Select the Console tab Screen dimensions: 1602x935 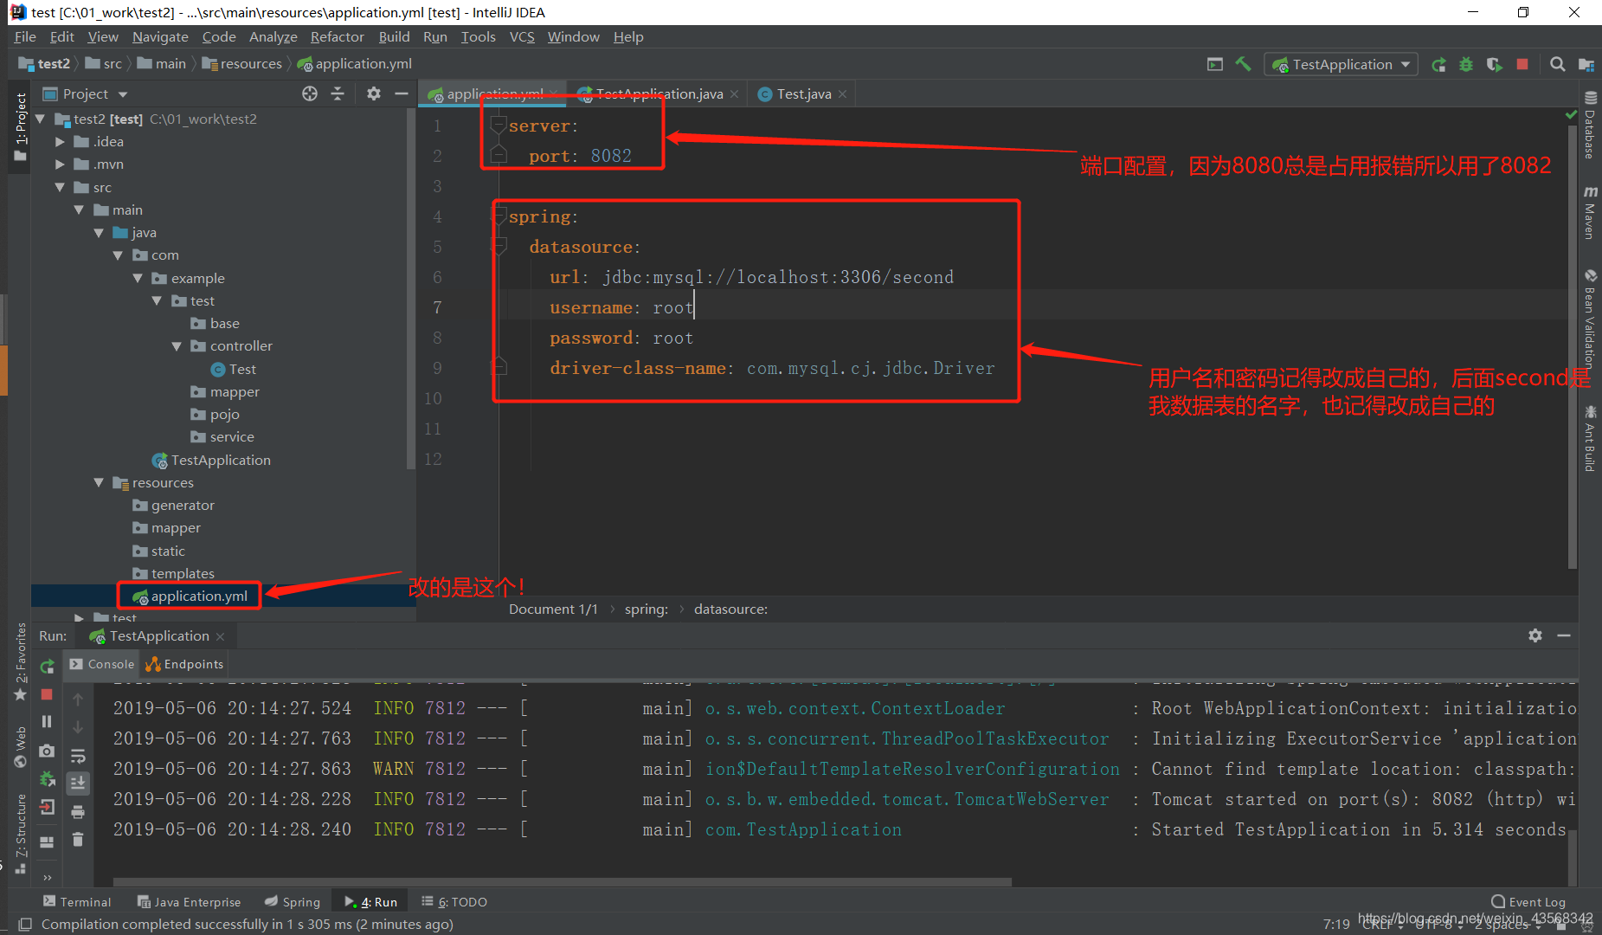click(x=102, y=664)
